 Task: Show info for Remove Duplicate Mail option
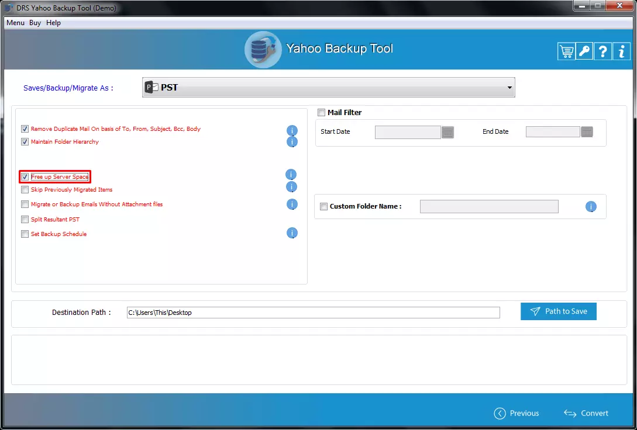(x=292, y=131)
